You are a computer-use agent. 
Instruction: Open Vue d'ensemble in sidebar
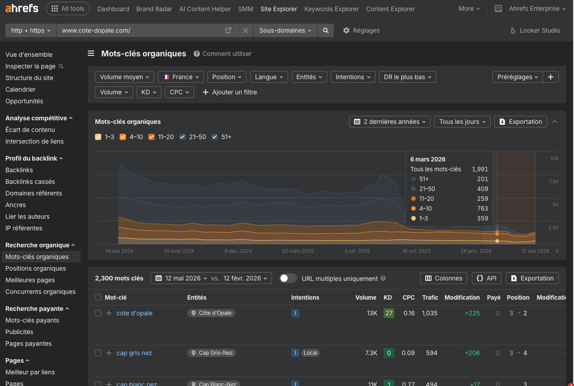click(x=29, y=55)
